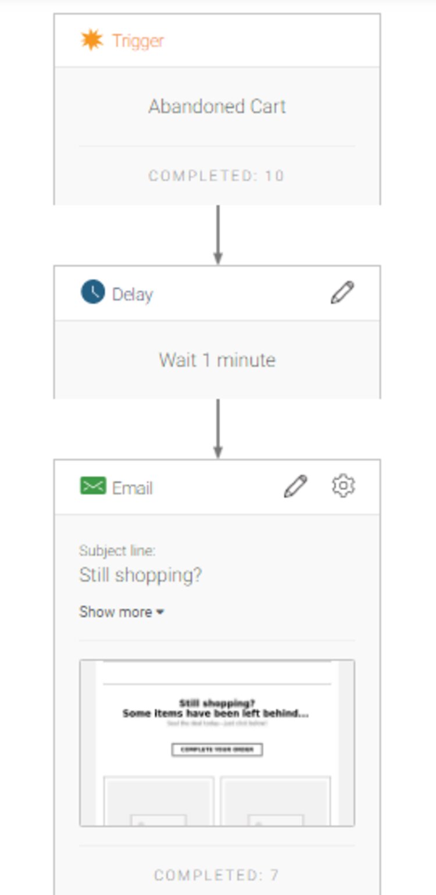
Task: Click the orange Trigger starburst icon
Action: click(92, 40)
